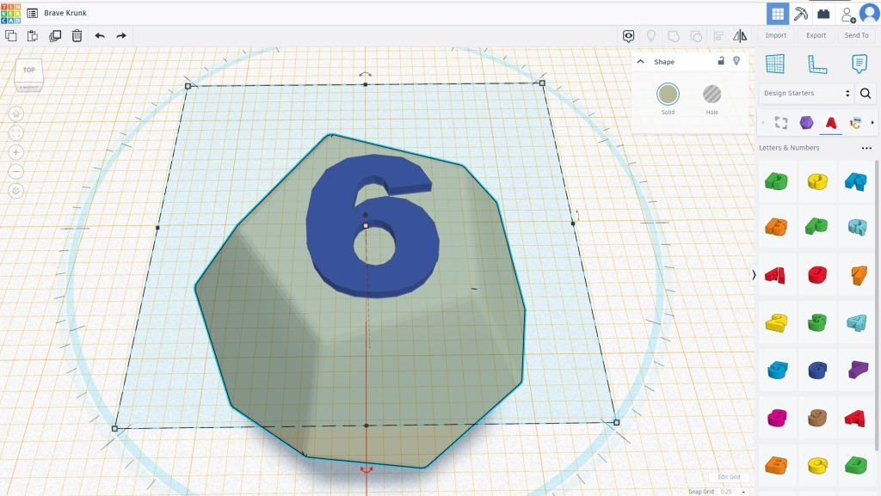
Task: Toggle the shape lock icon
Action: (721, 61)
